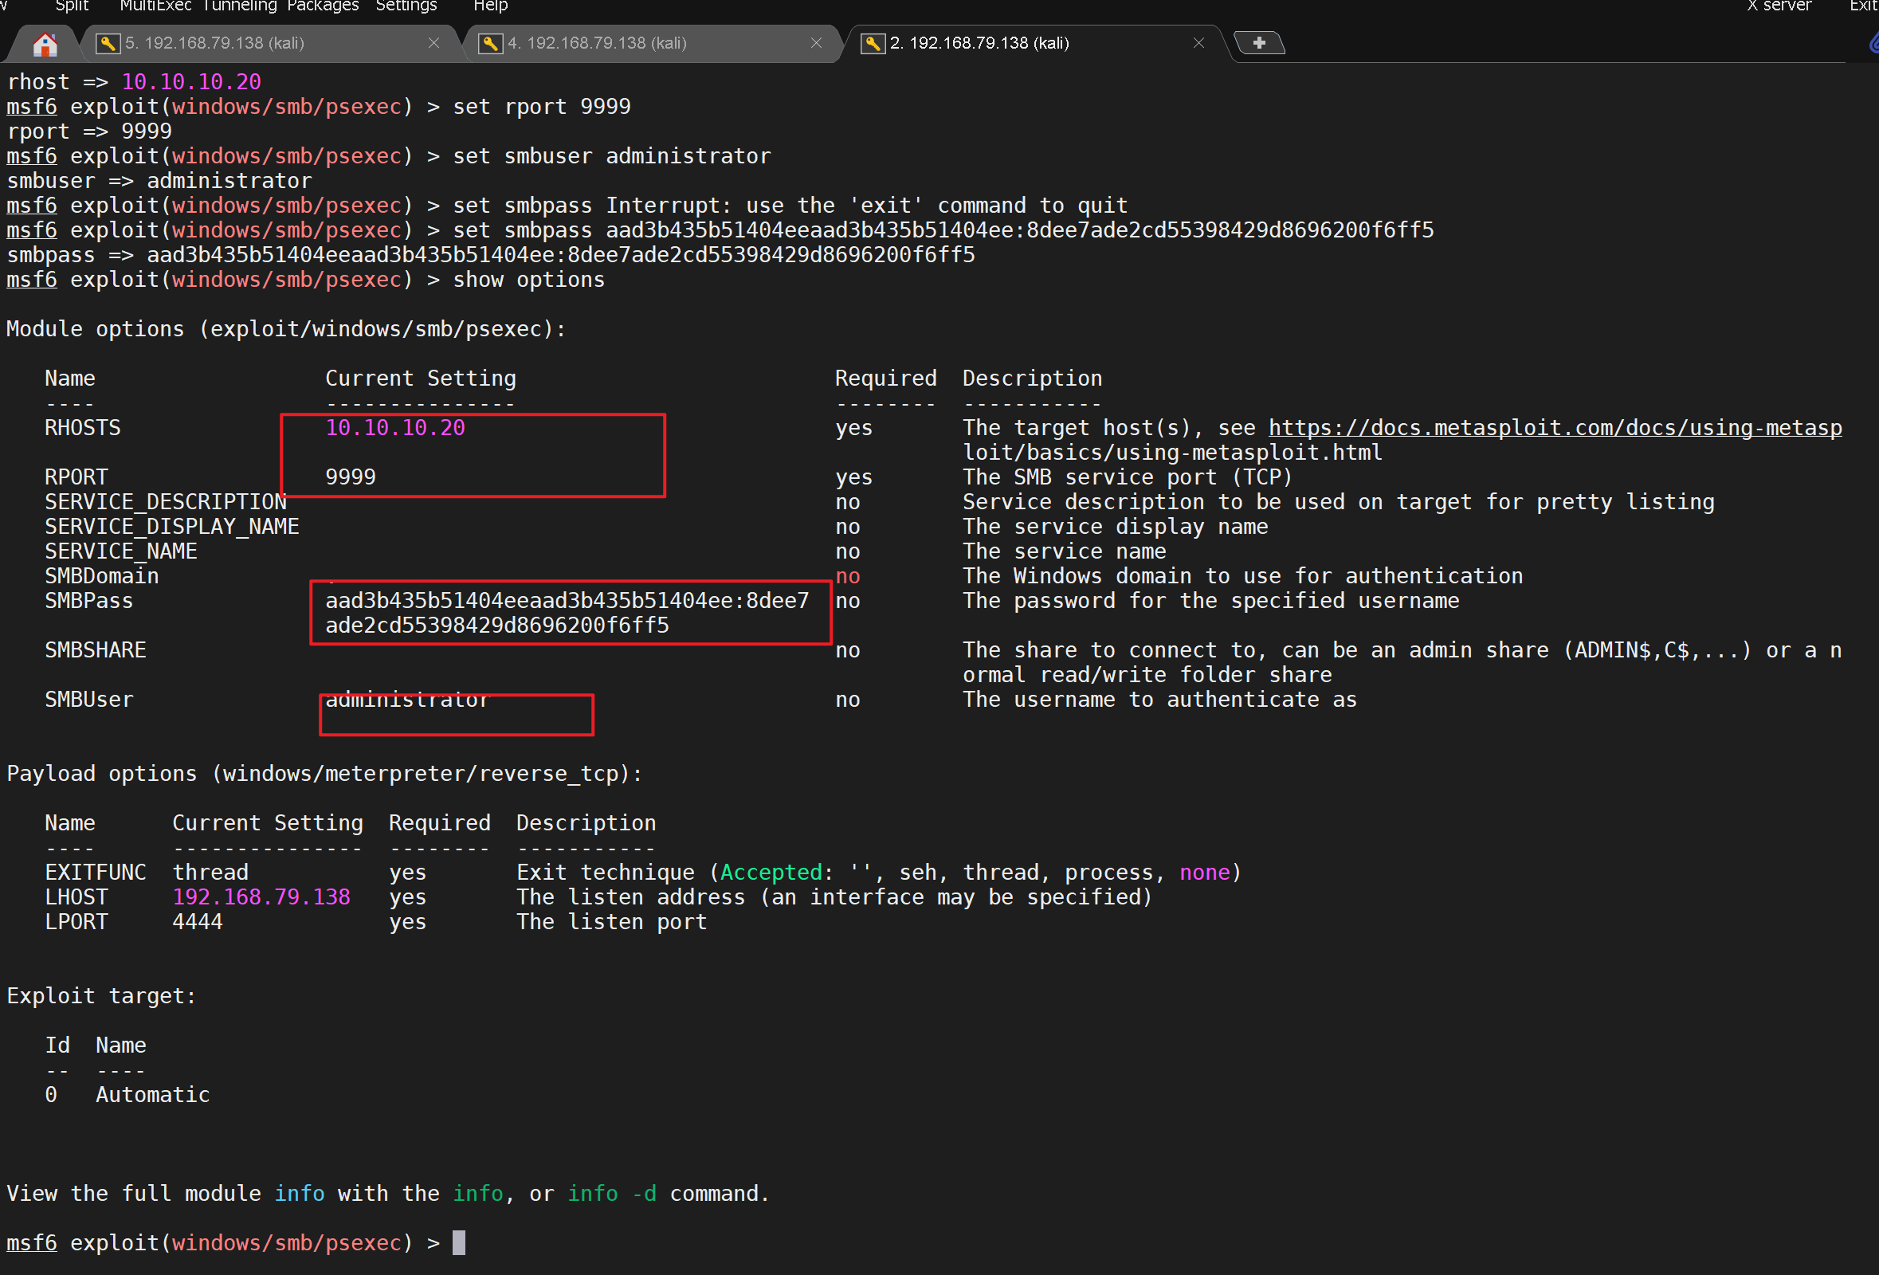The height and width of the screenshot is (1275, 1879).
Task: Click key icon on session tab 2
Action: pos(873,44)
